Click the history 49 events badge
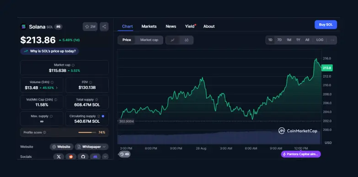This screenshot has width=358, height=177. tap(124, 154)
